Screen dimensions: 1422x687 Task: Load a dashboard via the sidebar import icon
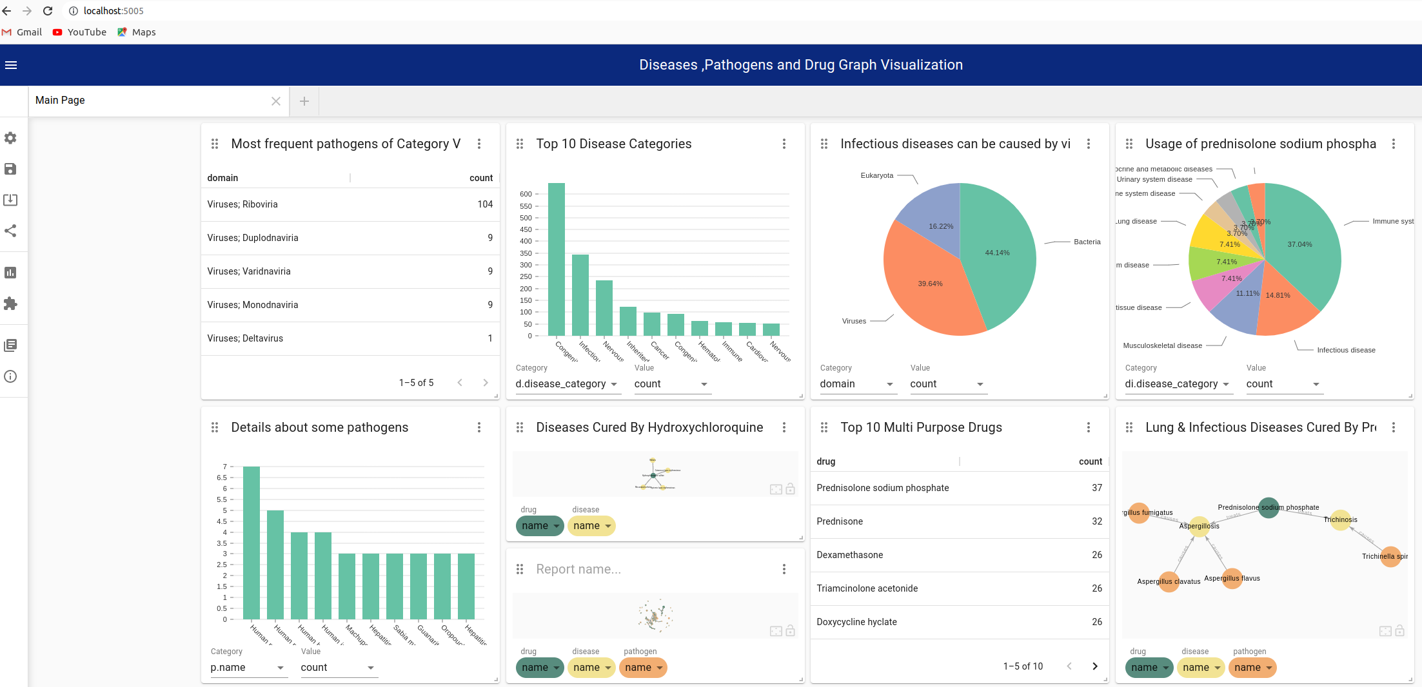pyautogui.click(x=10, y=200)
